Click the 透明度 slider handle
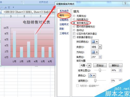Viewport: 130px width, 97px height. coord(95,80)
